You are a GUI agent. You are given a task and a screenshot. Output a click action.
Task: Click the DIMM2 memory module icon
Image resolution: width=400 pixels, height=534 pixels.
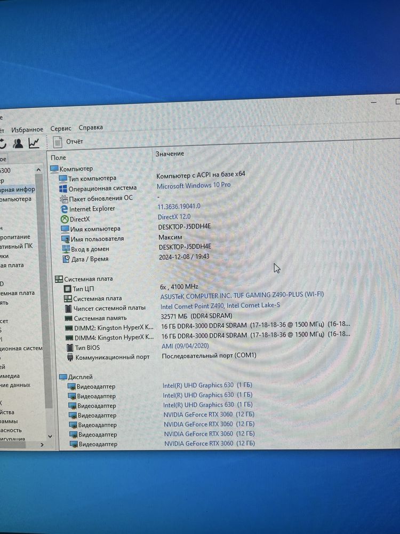tap(69, 328)
